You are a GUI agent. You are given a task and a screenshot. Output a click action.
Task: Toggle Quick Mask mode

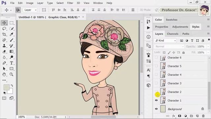point(4,98)
